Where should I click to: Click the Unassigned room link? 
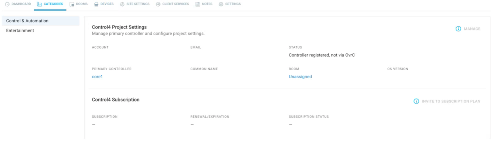pos(300,77)
